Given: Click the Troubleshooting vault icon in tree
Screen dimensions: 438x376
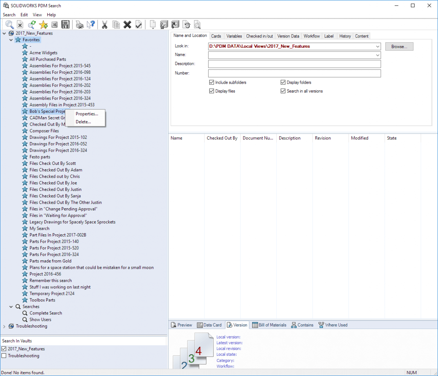Looking at the screenshot, I should [11, 326].
